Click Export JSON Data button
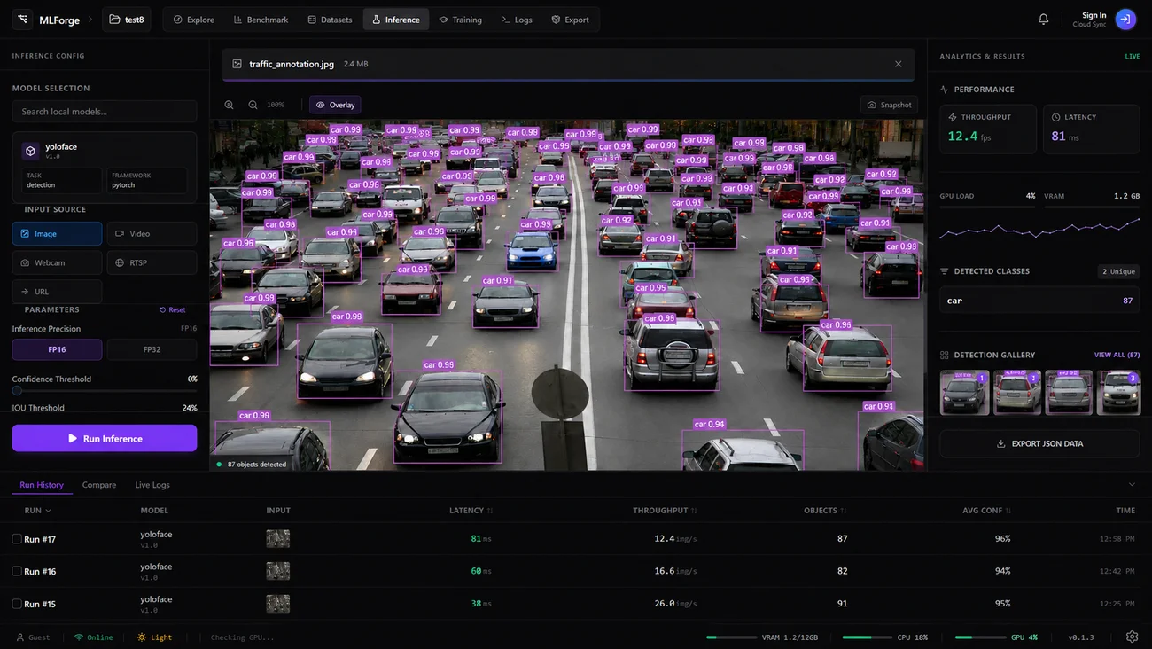 coord(1039,443)
